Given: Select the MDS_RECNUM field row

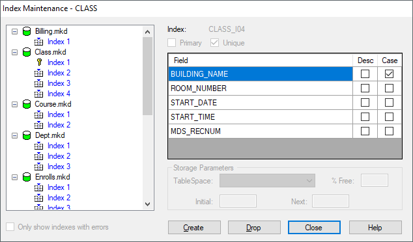Looking at the screenshot, I should pos(260,131).
